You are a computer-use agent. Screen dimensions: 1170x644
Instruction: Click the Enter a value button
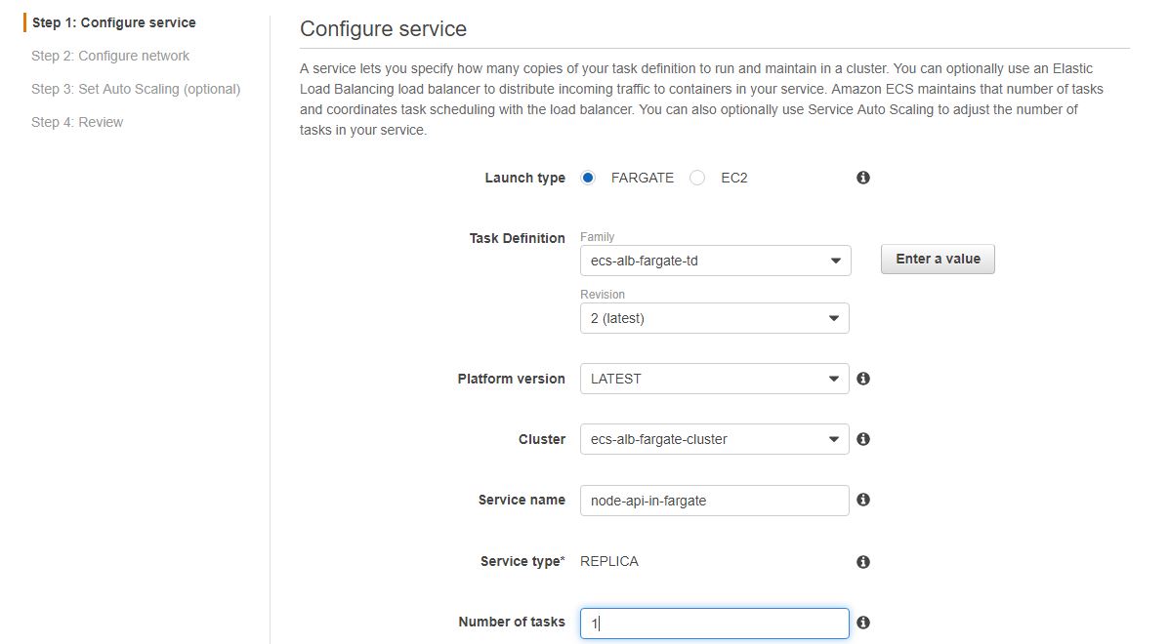938,259
